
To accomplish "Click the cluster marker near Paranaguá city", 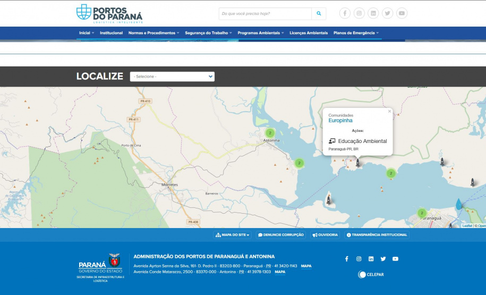I will 422,213.
